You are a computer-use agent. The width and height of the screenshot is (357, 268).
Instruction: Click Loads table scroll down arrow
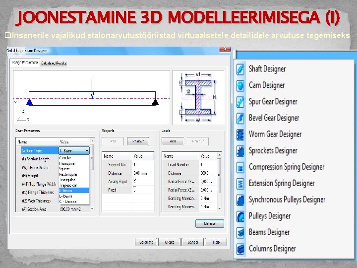[219, 208]
